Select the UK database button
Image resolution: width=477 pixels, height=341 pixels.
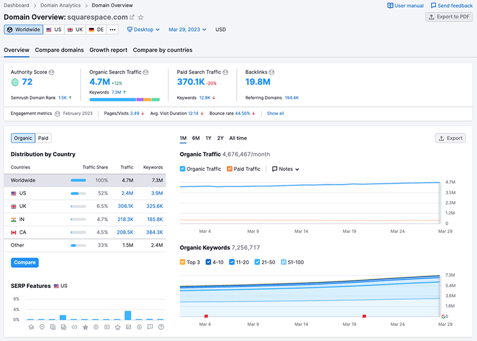coord(75,29)
